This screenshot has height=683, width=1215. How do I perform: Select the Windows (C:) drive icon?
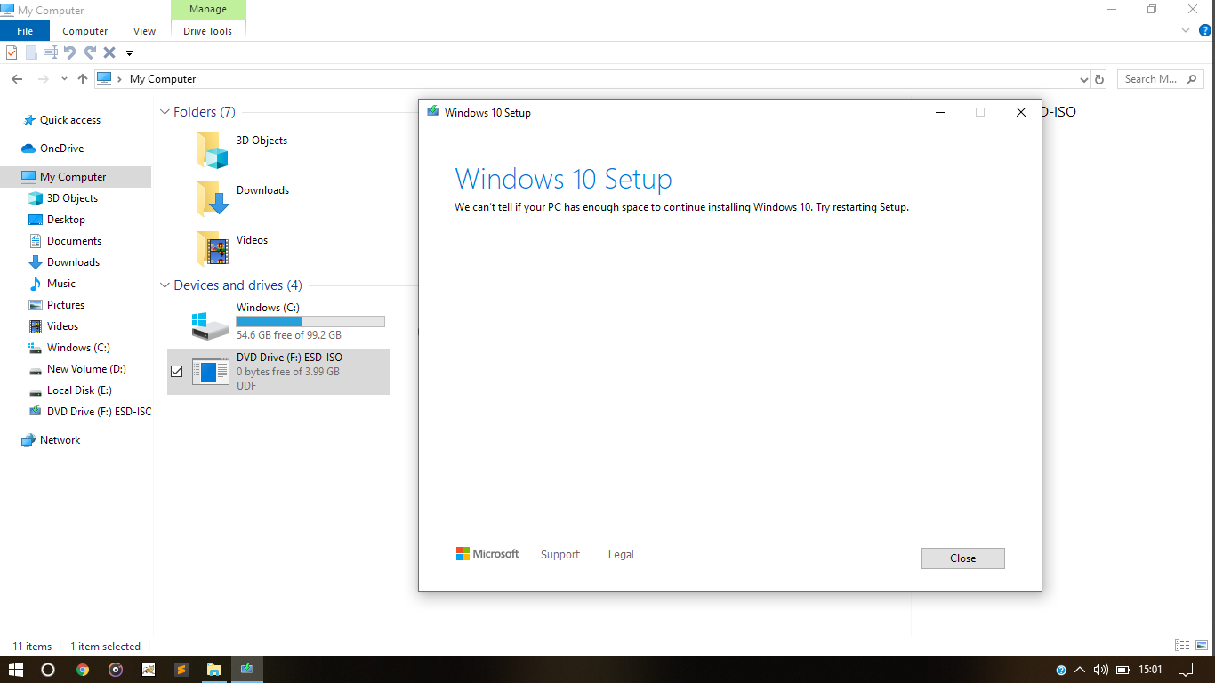pyautogui.click(x=211, y=325)
